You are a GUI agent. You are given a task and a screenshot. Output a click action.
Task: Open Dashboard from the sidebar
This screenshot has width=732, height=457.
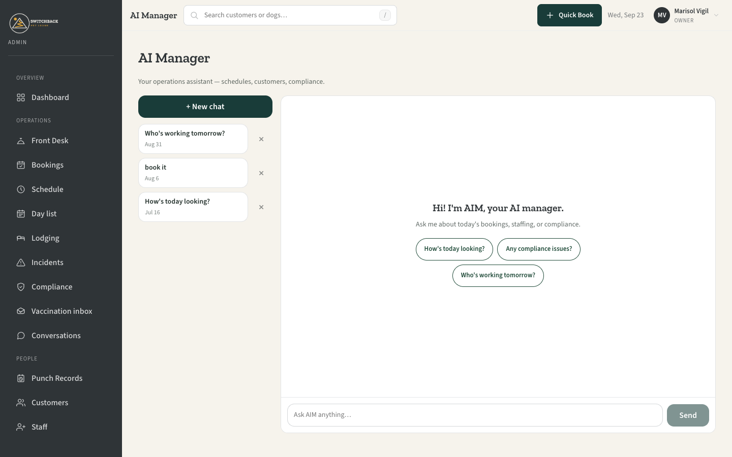pyautogui.click(x=61, y=97)
